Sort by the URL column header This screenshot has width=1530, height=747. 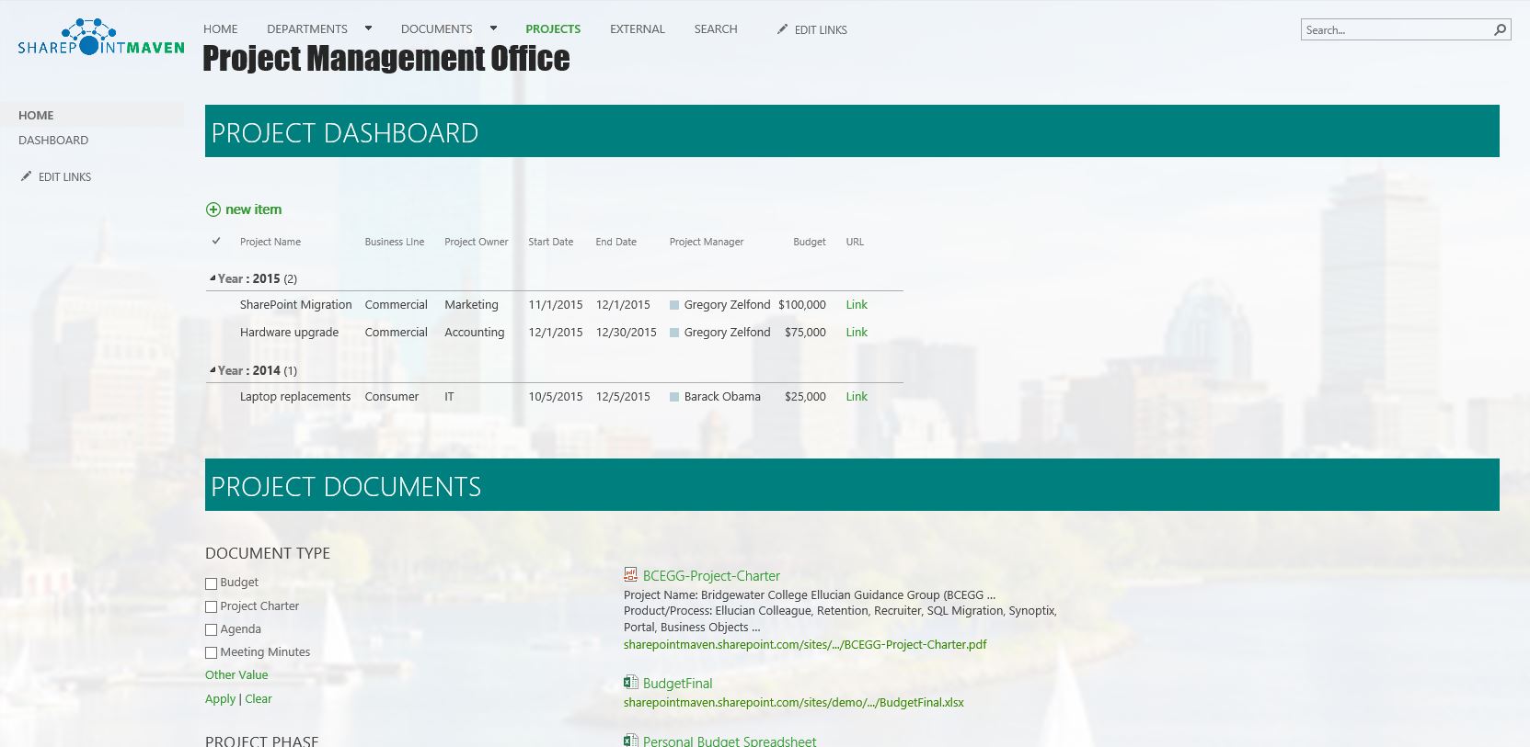point(855,242)
